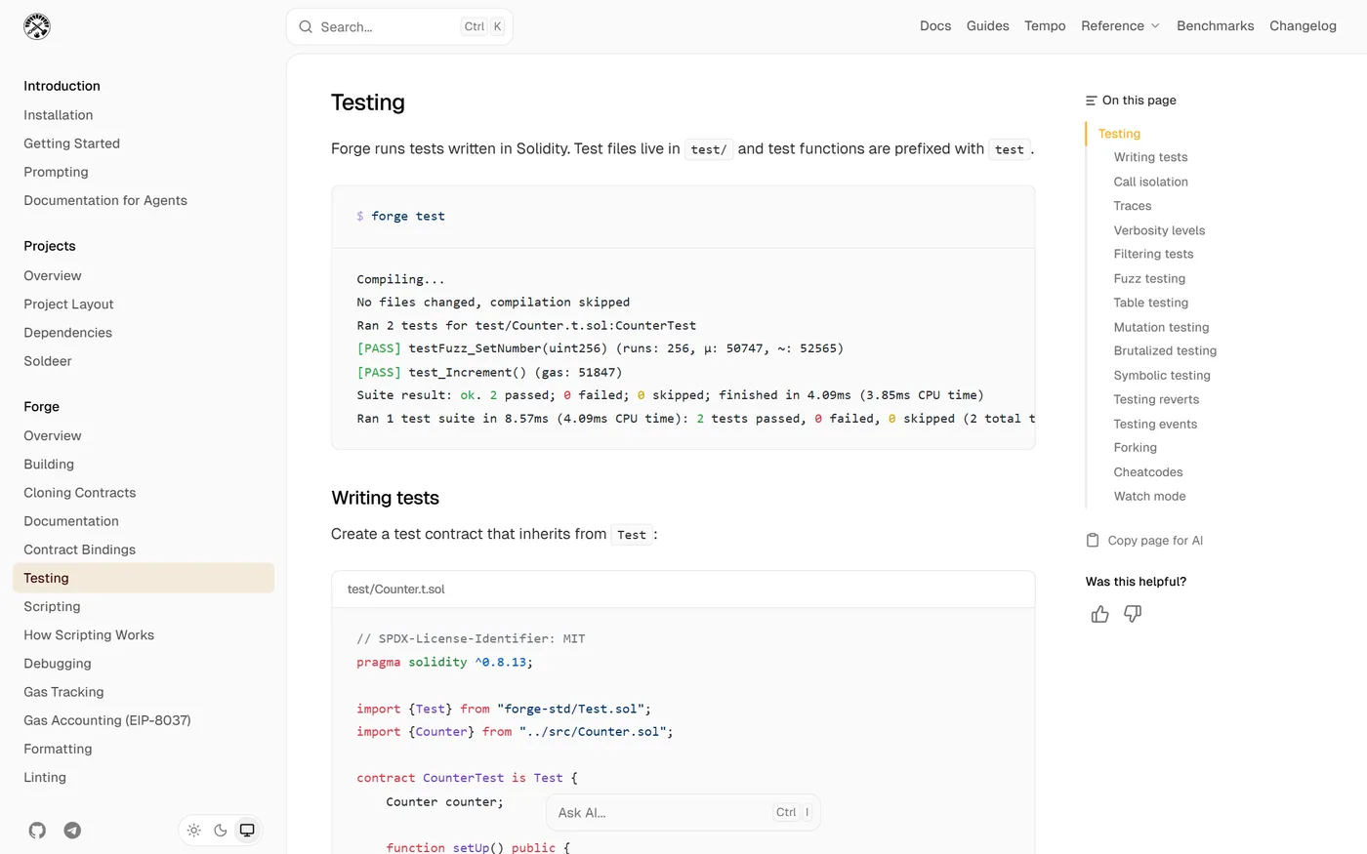This screenshot has width=1367, height=854.
Task: Click the 'forge test' command text
Action: (408, 217)
